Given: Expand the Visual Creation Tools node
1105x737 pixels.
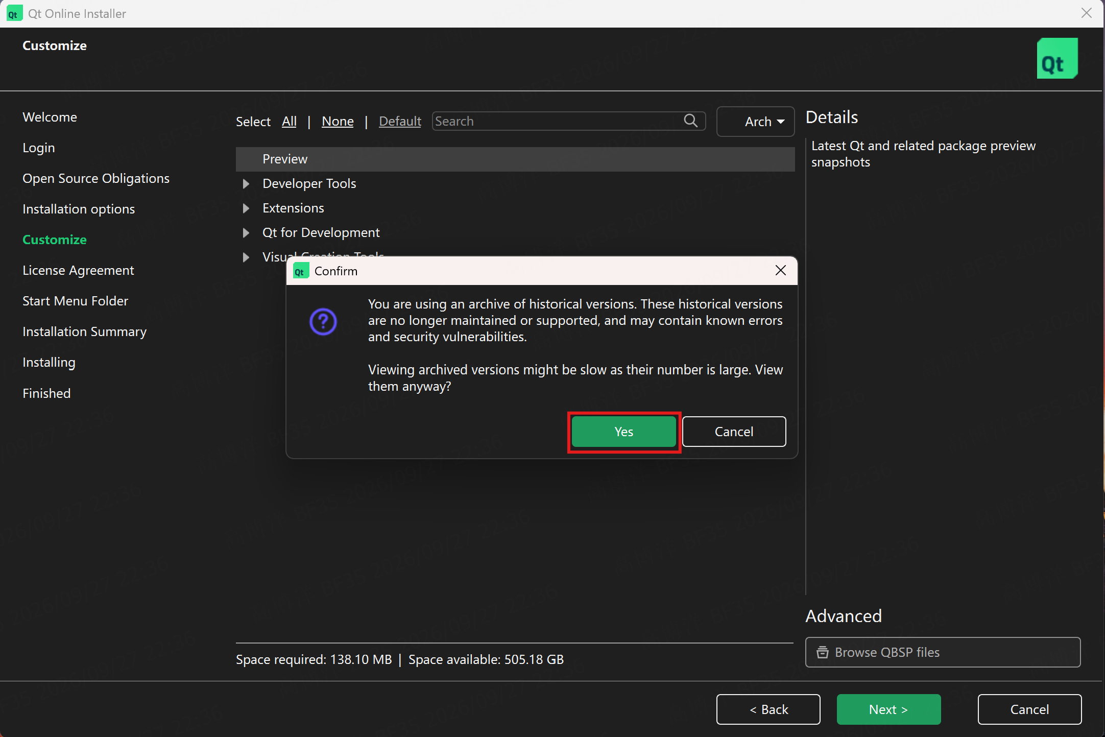Looking at the screenshot, I should [246, 257].
